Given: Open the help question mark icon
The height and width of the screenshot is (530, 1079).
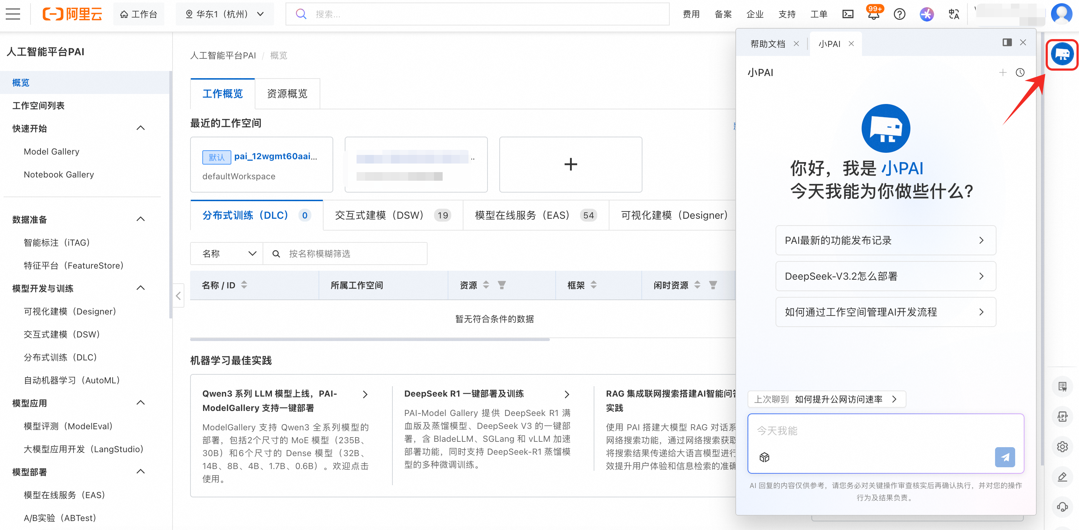Looking at the screenshot, I should click(x=899, y=14).
